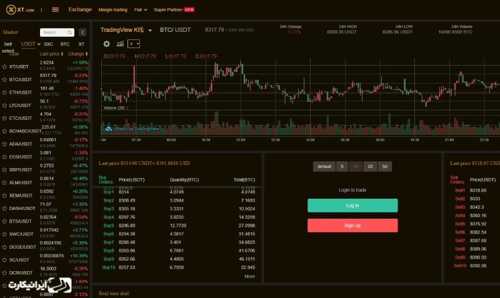Open chart settings gear icon
This screenshot has width=500, height=298.
pos(106,44)
